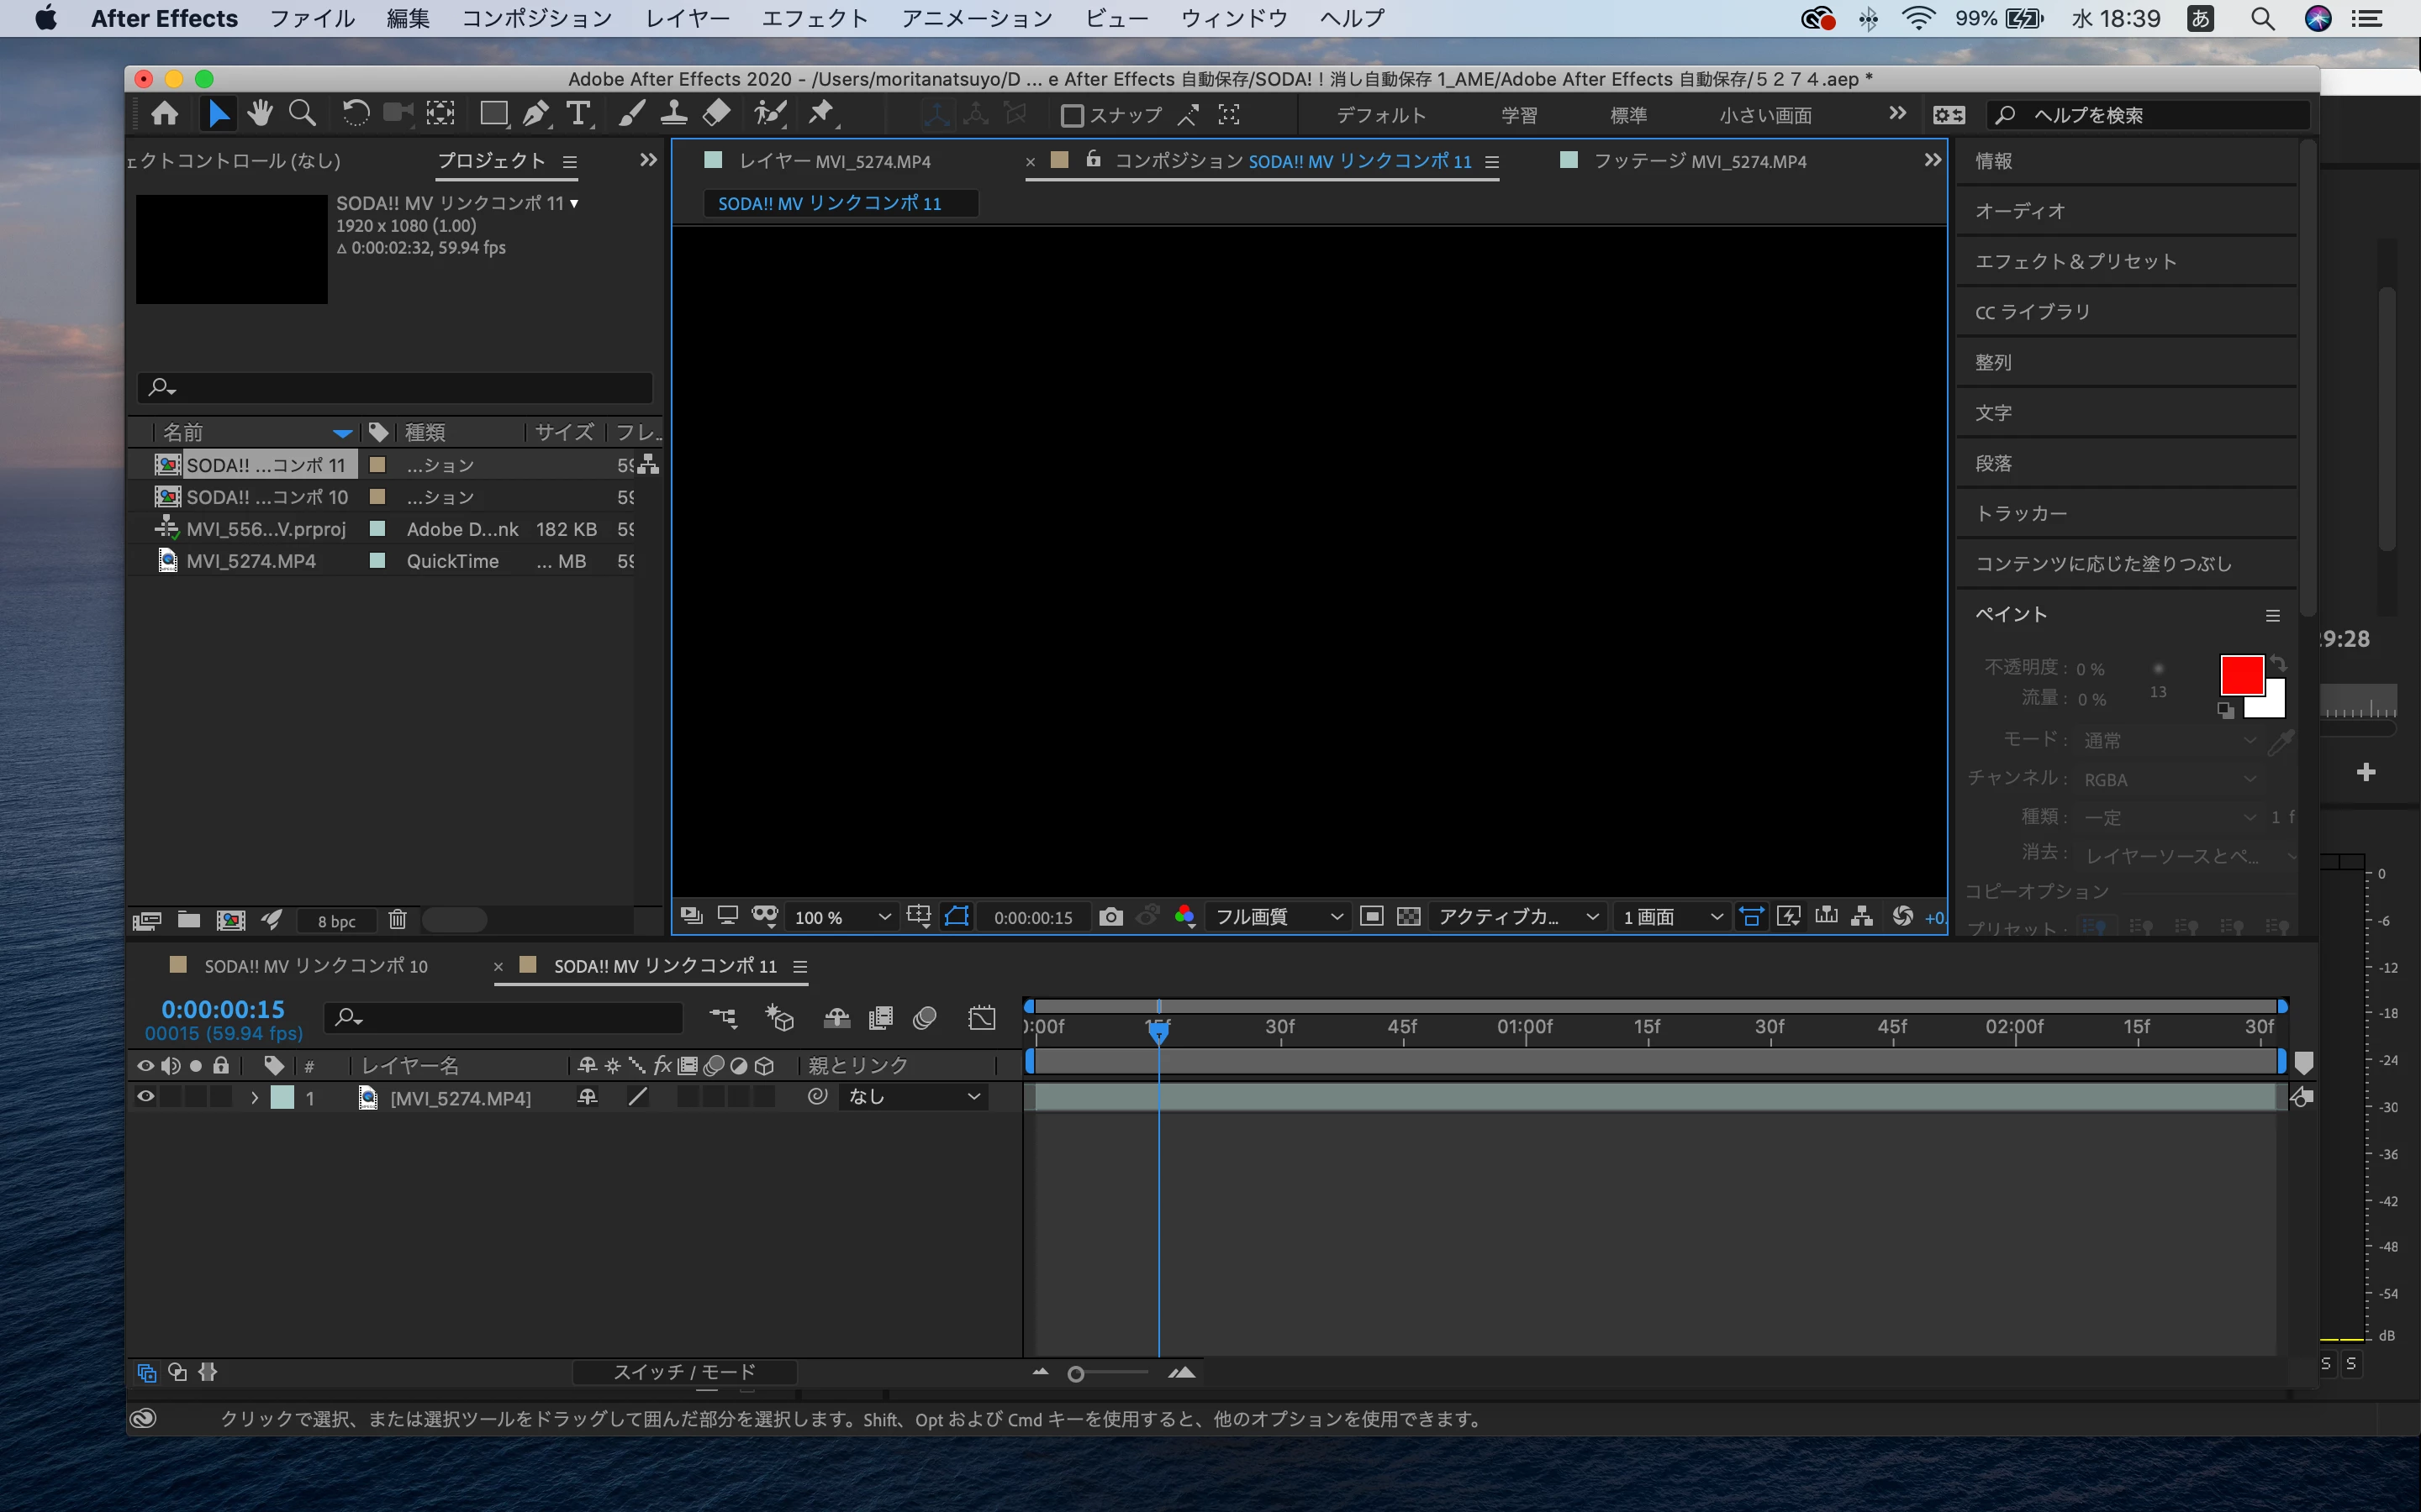This screenshot has width=2421, height=1512.
Task: Toggle the transparency grid in viewer
Action: pos(1409,917)
